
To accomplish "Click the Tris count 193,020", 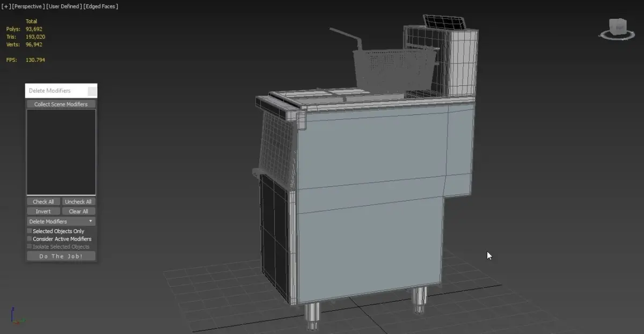I will click(x=35, y=37).
